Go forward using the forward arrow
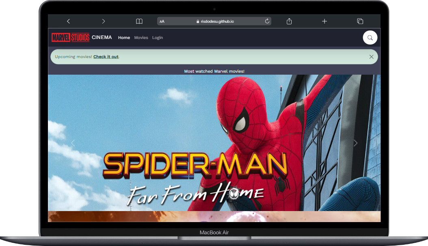The width and height of the screenshot is (428, 246). (x=104, y=21)
